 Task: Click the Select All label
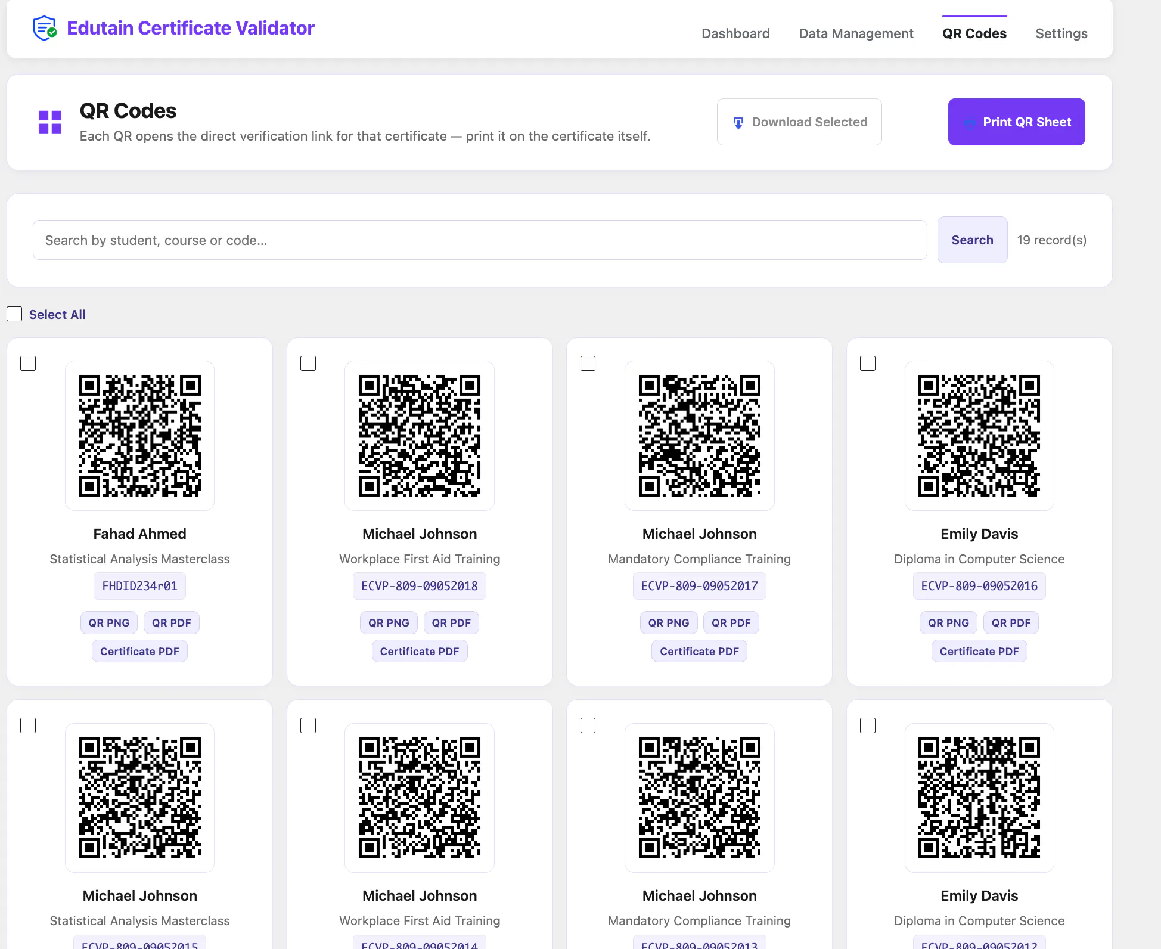coord(57,314)
